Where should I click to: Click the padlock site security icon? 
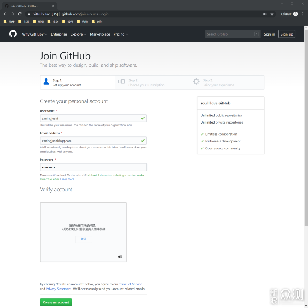pos(29,14)
